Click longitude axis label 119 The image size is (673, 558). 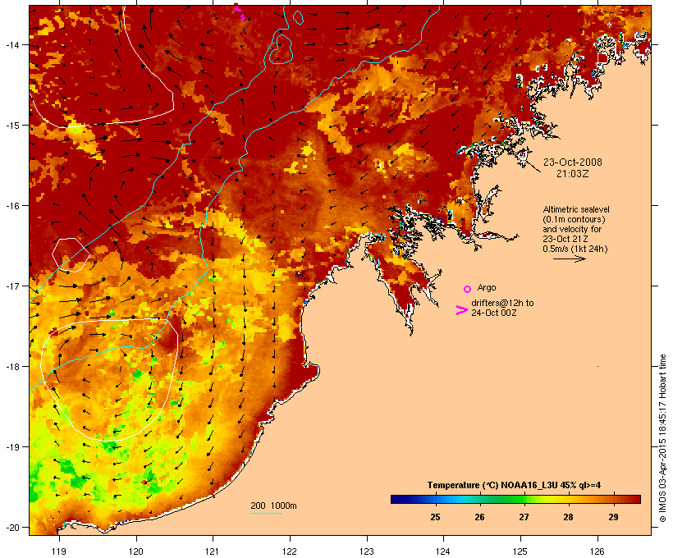(59, 551)
